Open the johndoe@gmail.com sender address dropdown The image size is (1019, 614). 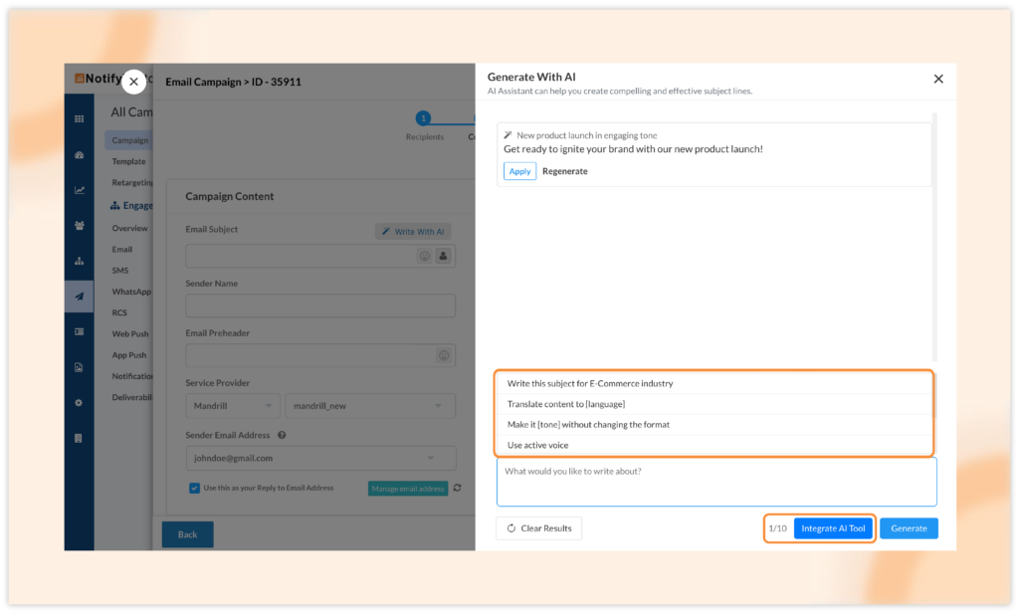320,458
